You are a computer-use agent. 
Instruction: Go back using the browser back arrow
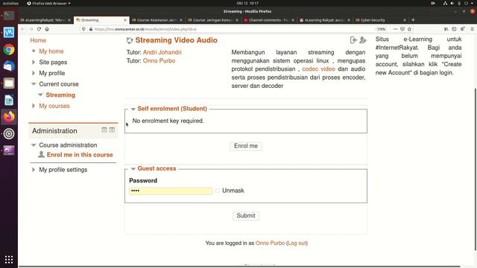[x=23, y=29]
